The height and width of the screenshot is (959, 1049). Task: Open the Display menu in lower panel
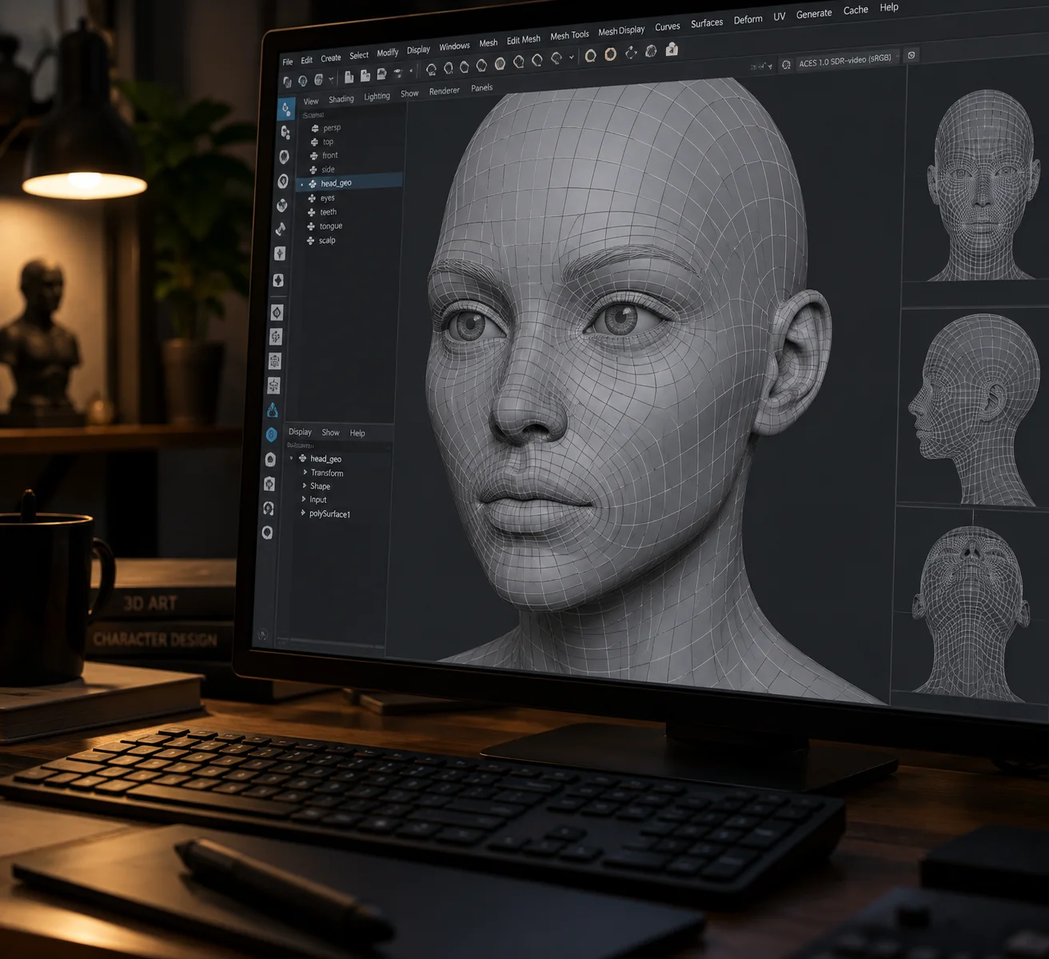[300, 432]
